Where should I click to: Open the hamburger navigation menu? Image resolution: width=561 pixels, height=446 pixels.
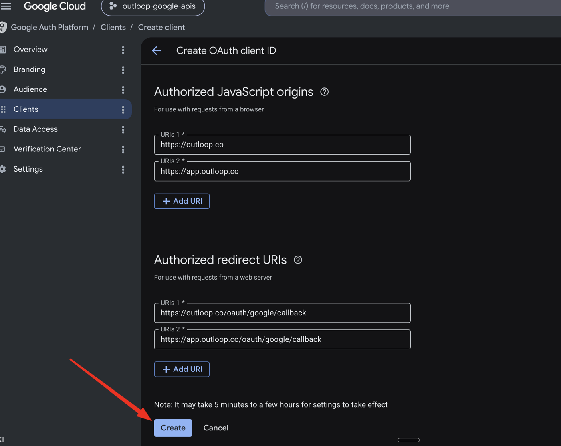[x=6, y=6]
